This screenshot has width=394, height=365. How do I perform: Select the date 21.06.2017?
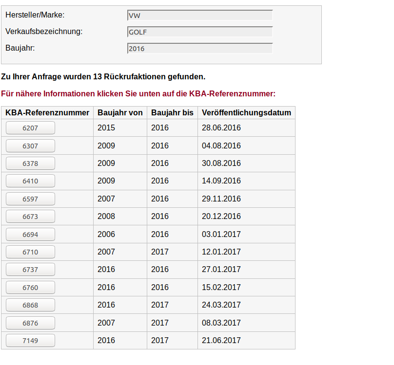pyautogui.click(x=221, y=340)
